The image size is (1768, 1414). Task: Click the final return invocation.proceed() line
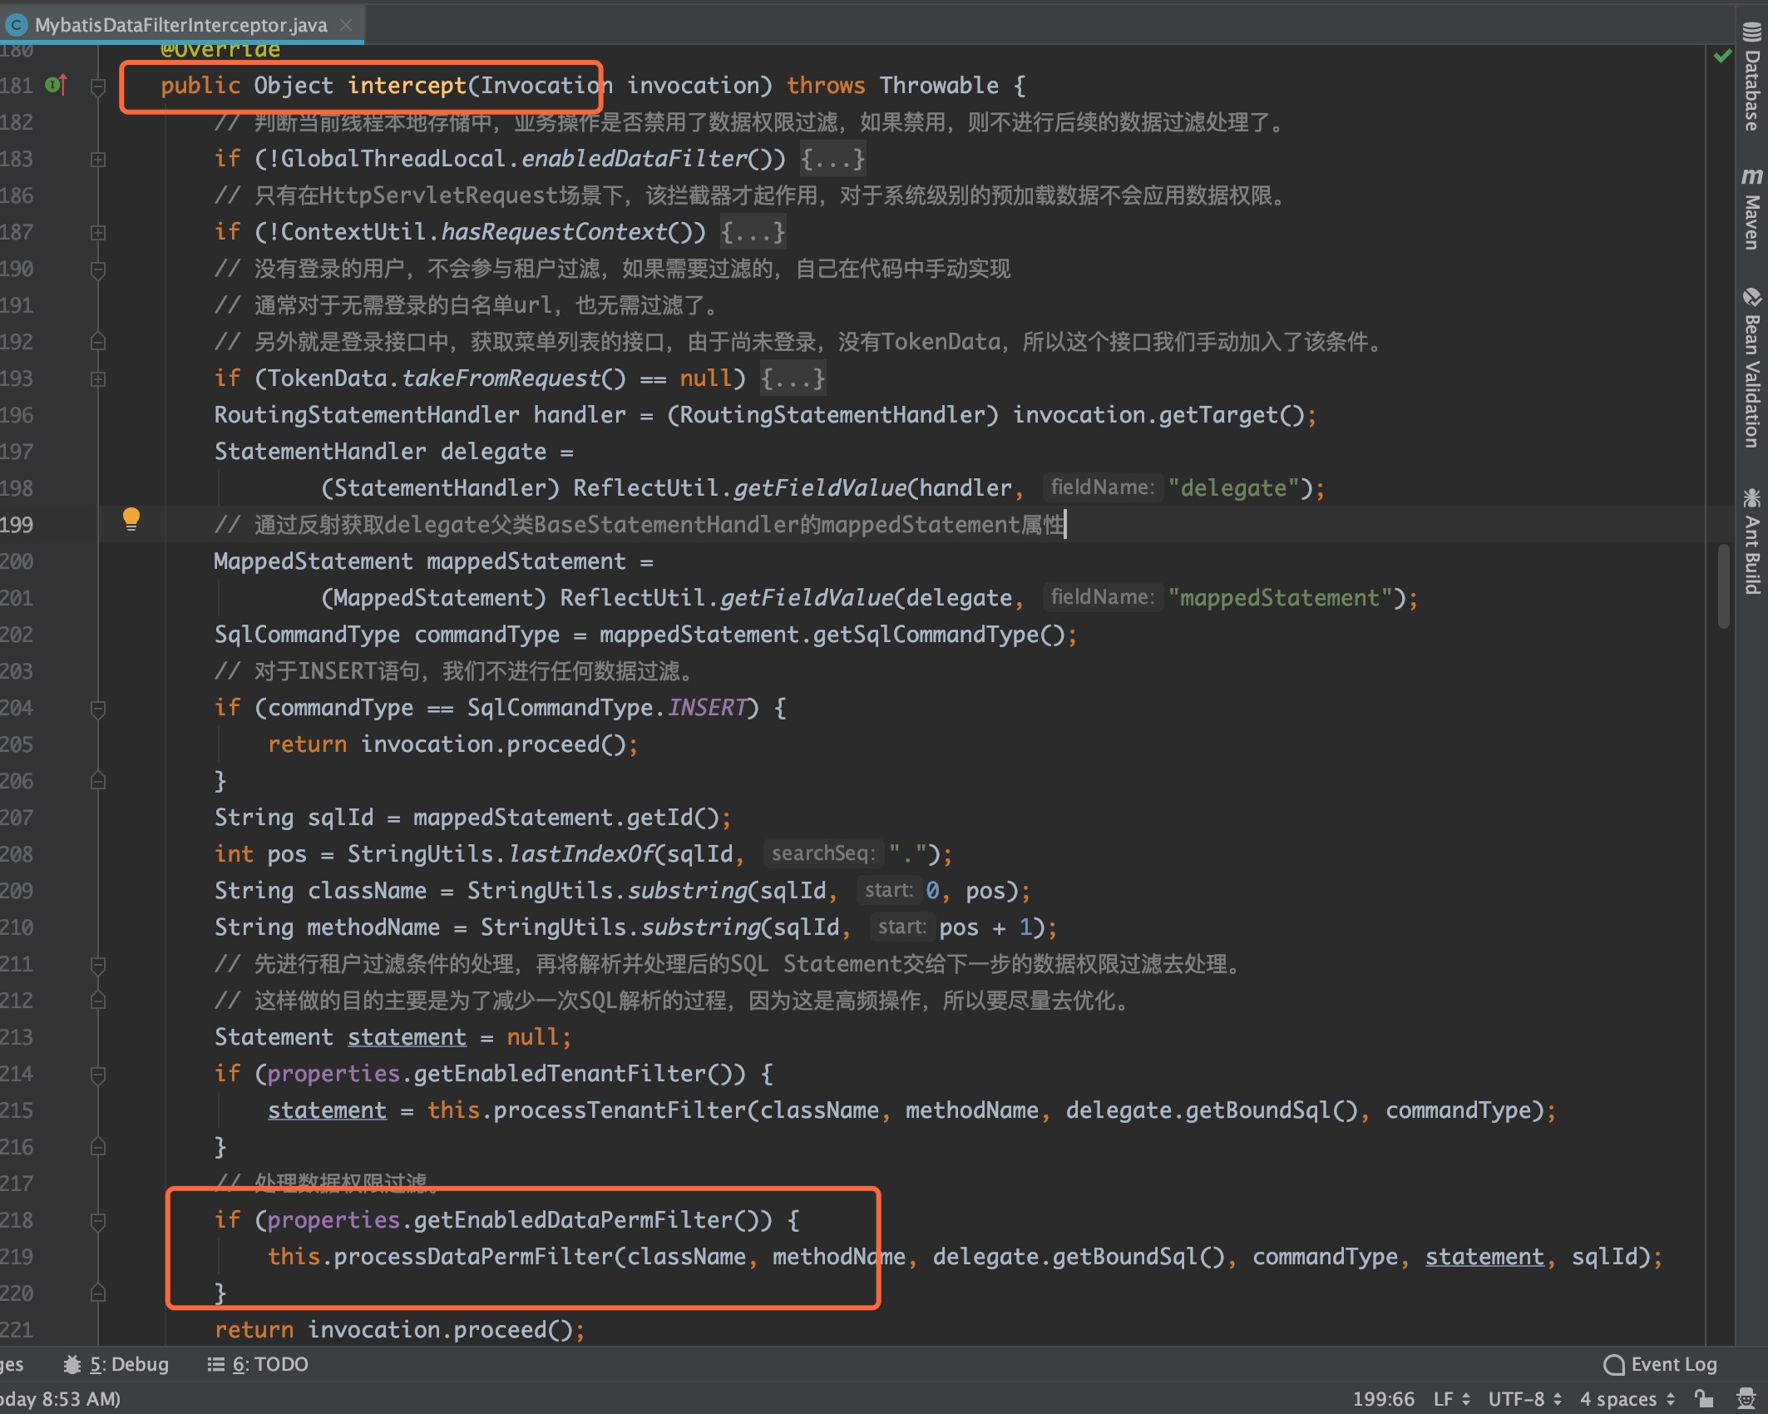tap(400, 1330)
